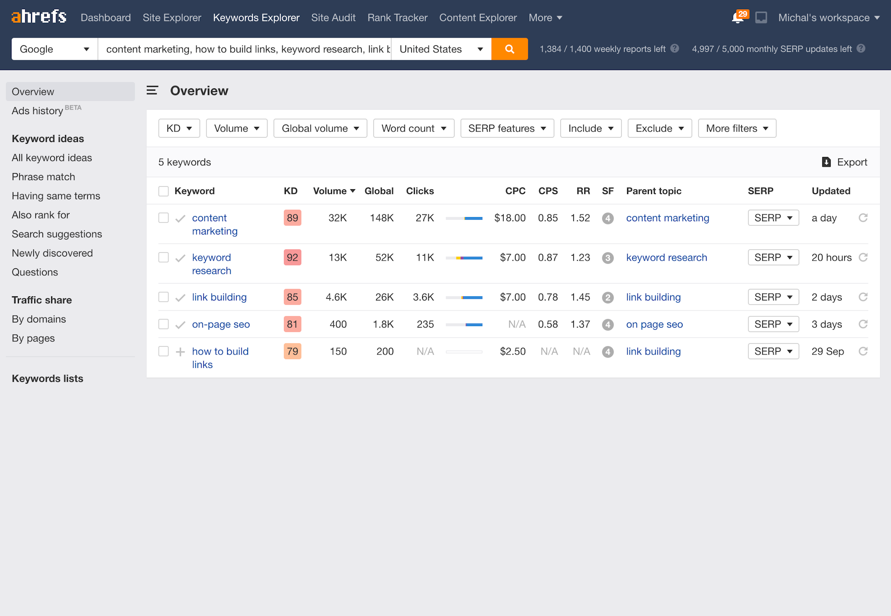Click the orange search magnifier button
Viewport: 891px width, 616px height.
tap(509, 49)
